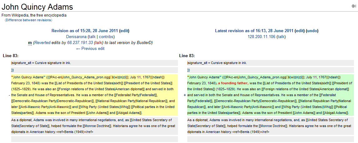View Denisarona's contribs
Screen dimensions: 358x143
pyautogui.click(x=106, y=37)
